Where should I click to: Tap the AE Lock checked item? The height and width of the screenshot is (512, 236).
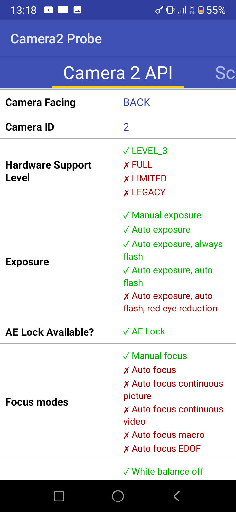tap(144, 331)
